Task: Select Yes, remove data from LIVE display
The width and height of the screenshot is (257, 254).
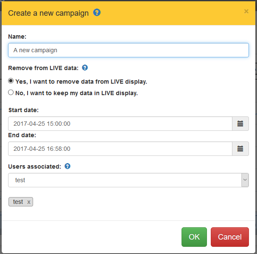Action: (x=11, y=81)
